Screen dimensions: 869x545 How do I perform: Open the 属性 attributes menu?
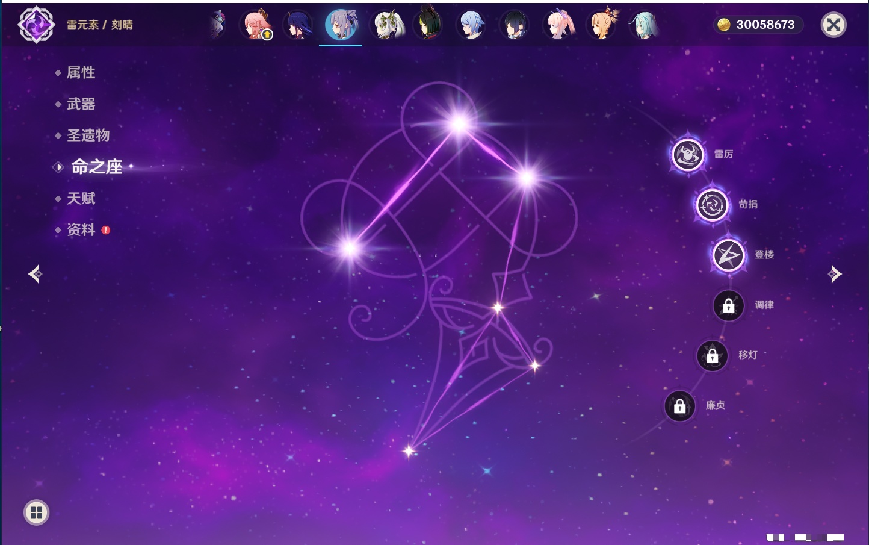81,73
